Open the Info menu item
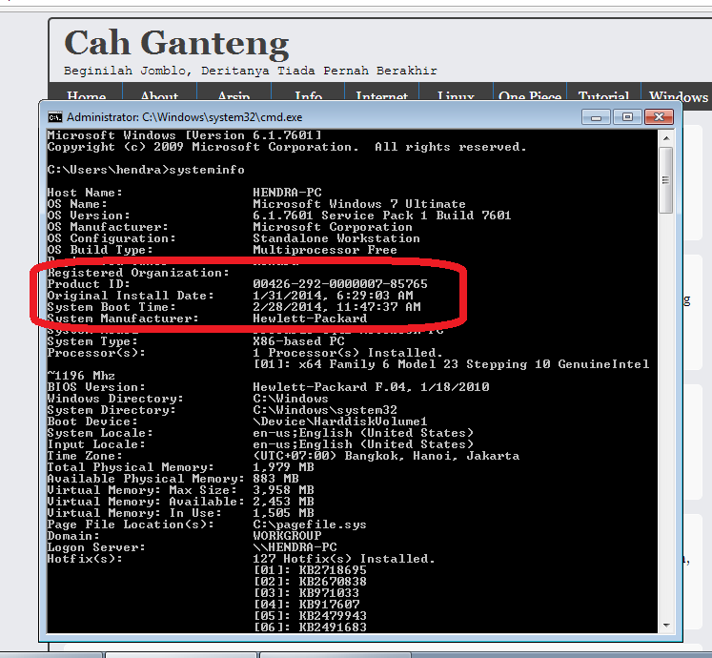This screenshot has height=658, width=712. [x=308, y=96]
